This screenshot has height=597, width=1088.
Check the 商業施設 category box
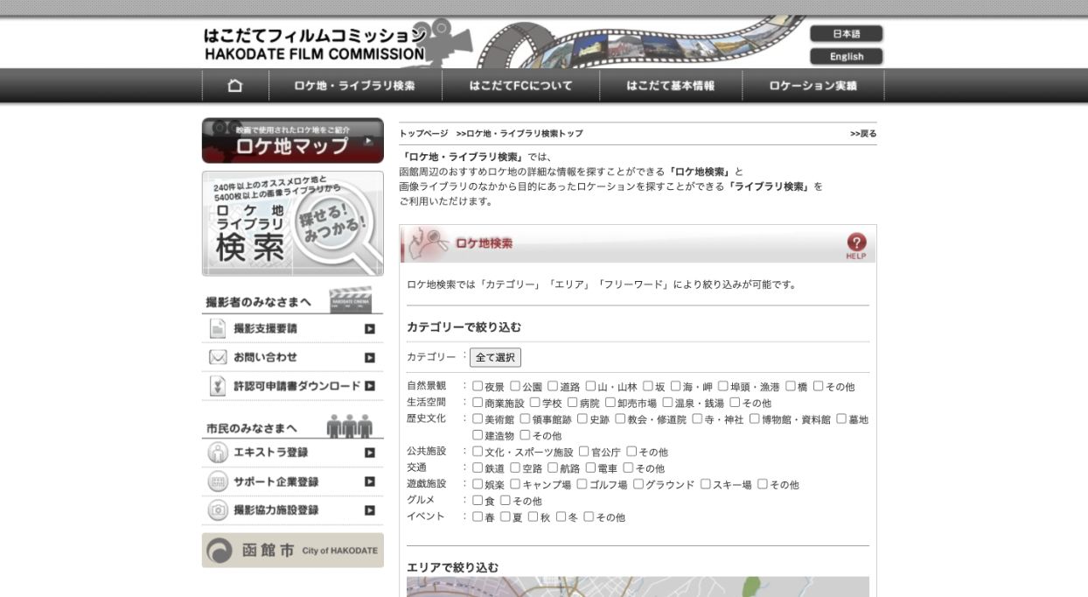(x=478, y=403)
